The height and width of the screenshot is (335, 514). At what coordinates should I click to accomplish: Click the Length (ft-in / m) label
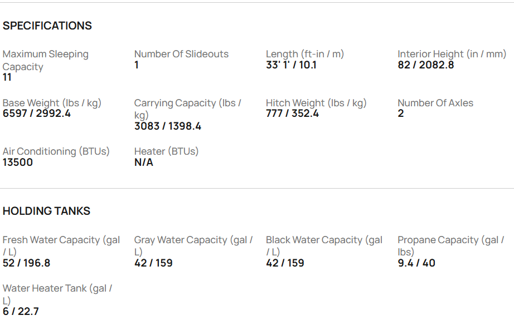click(304, 54)
